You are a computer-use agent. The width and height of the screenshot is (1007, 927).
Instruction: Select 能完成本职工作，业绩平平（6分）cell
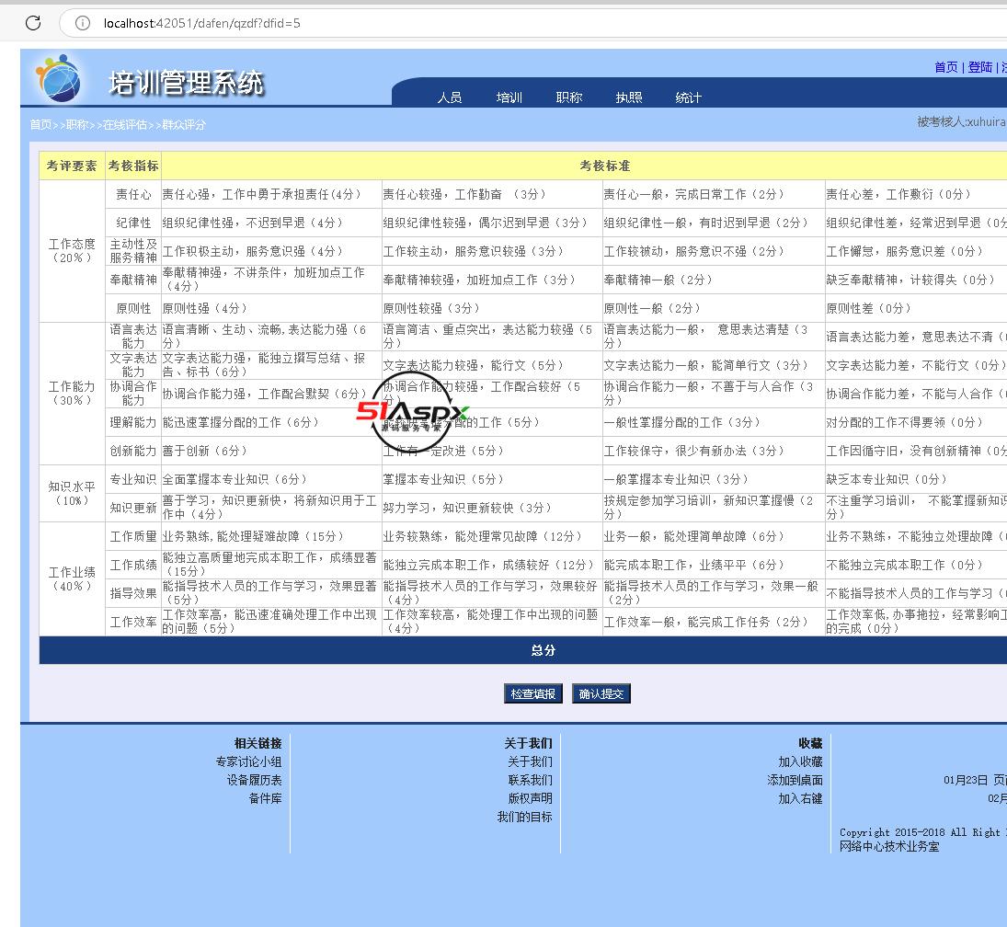click(714, 565)
